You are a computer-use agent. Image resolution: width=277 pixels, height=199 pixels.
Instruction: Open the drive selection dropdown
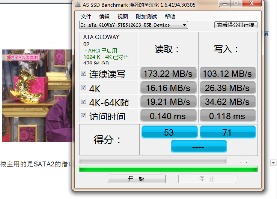coord(134,25)
